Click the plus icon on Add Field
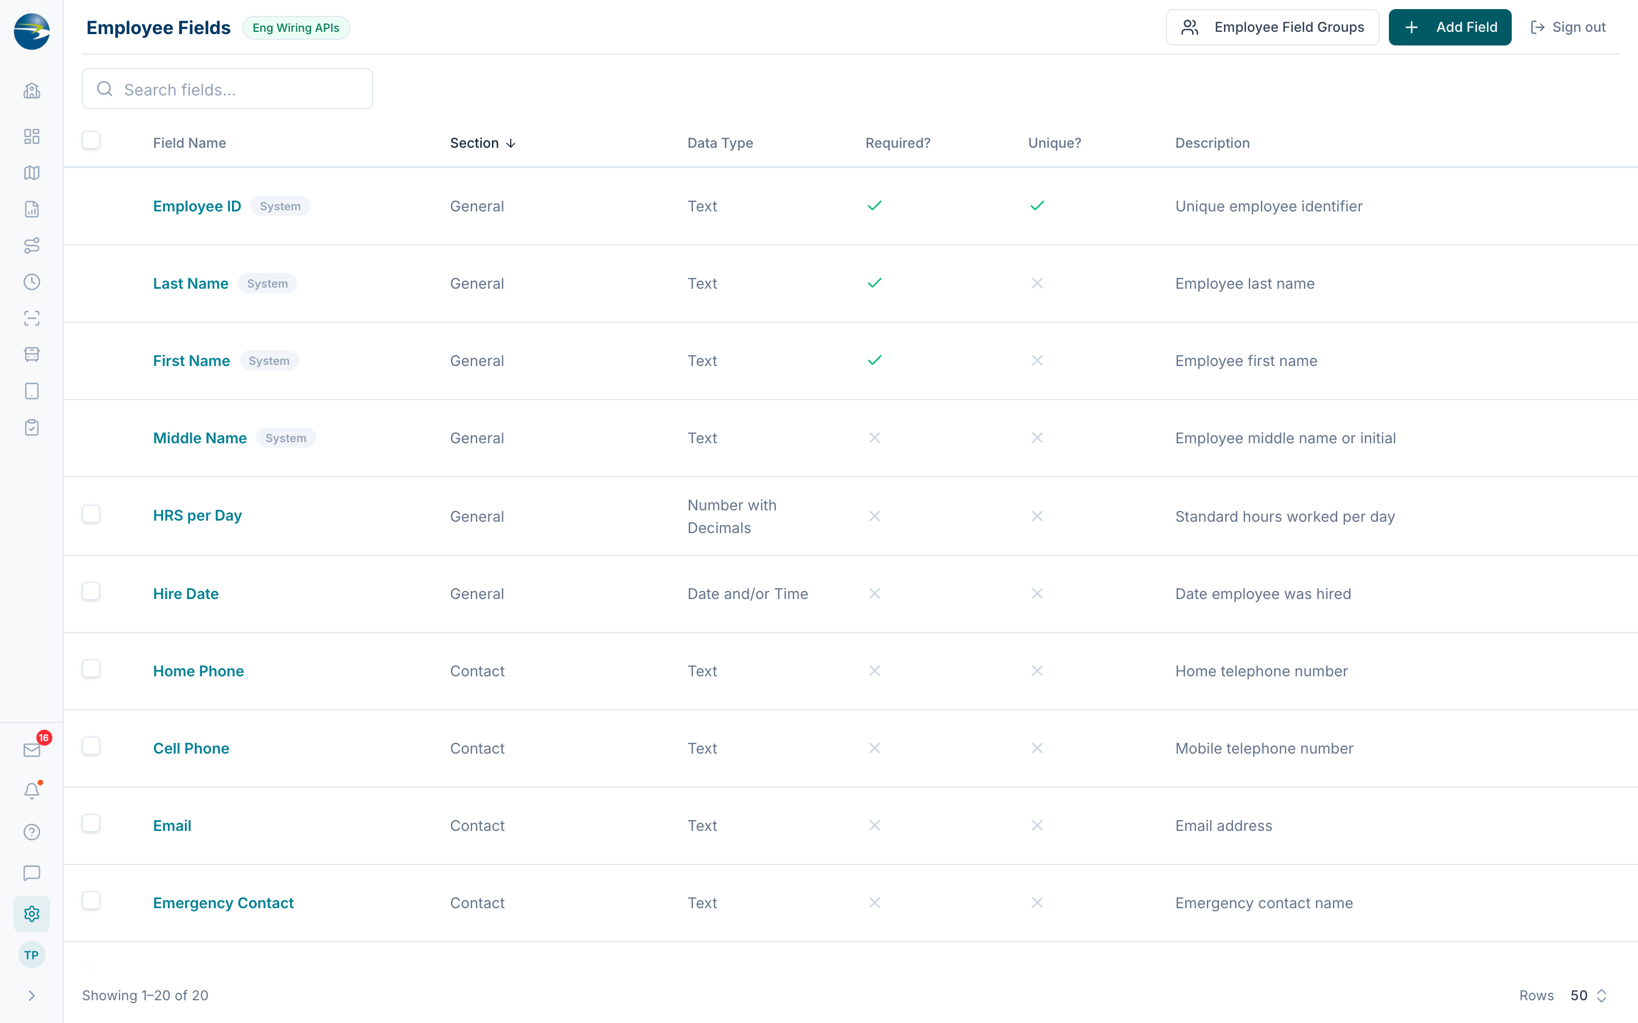The height and width of the screenshot is (1023, 1638). [1411, 27]
